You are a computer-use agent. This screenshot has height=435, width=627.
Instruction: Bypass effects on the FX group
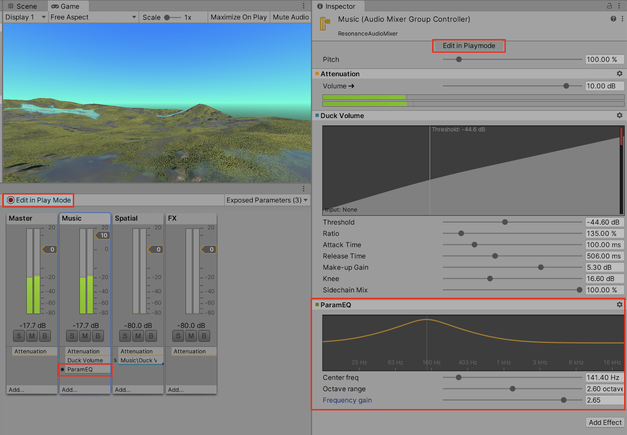204,336
